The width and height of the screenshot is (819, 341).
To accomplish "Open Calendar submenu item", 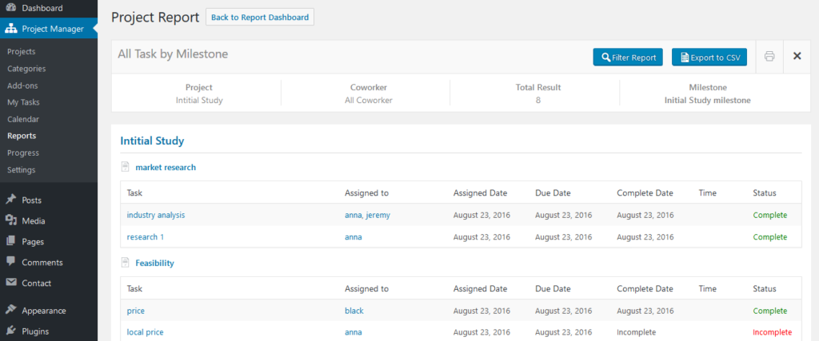I will 23,119.
